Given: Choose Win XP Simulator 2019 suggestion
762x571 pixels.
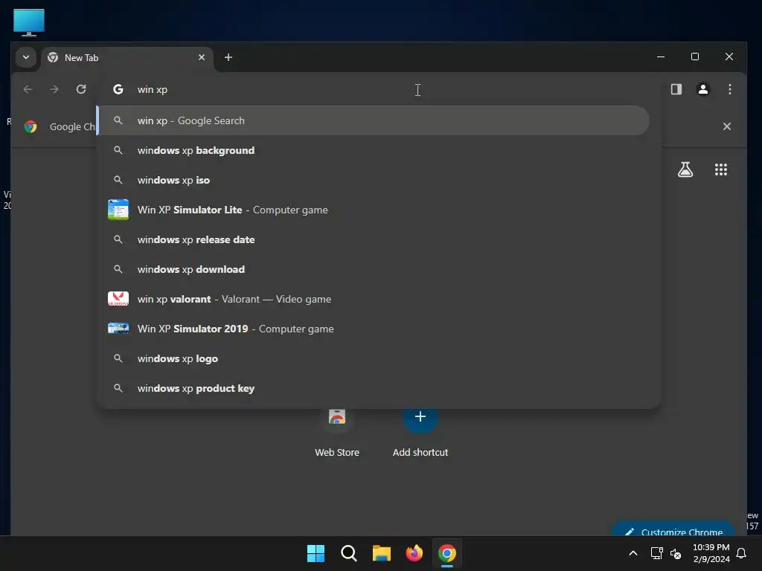Looking at the screenshot, I should 374,329.
